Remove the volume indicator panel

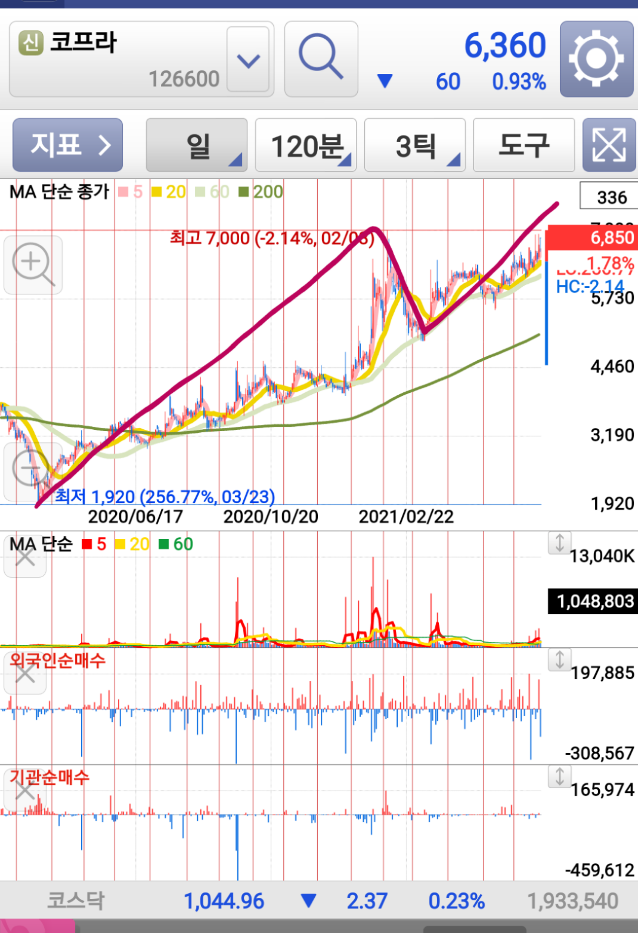[25, 556]
